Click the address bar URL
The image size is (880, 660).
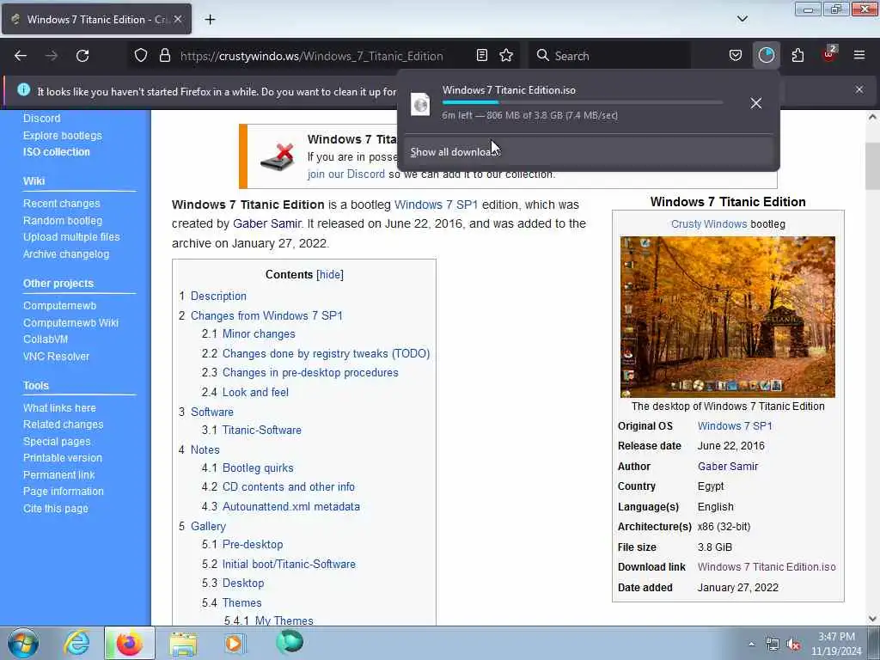(x=311, y=56)
